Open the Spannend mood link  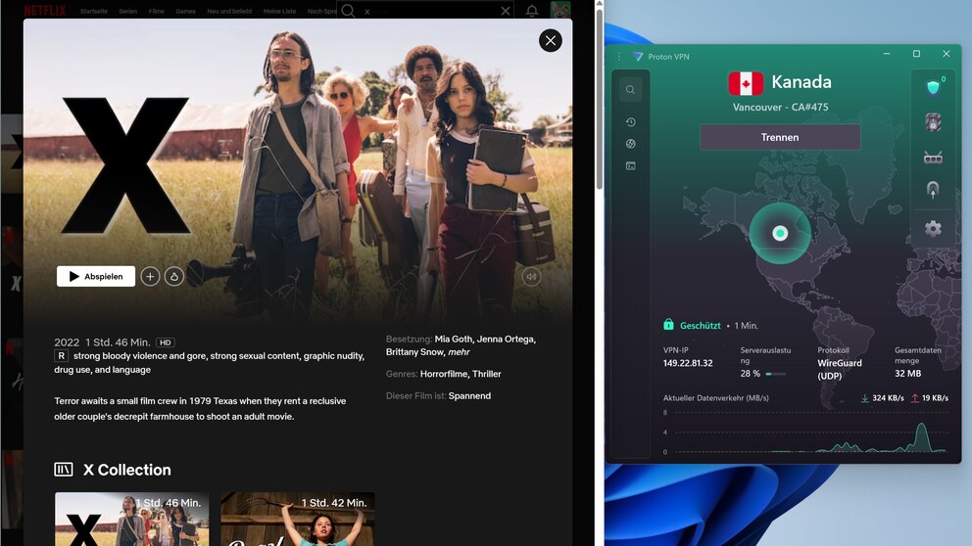[469, 396]
